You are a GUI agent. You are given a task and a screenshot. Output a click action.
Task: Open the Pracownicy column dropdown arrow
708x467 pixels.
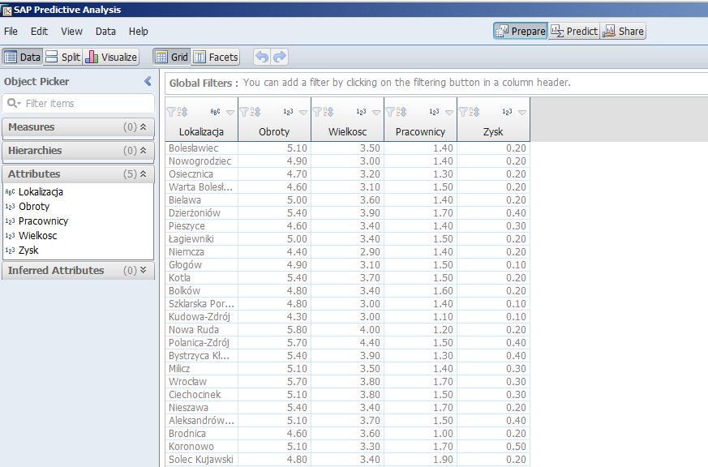[x=449, y=113]
